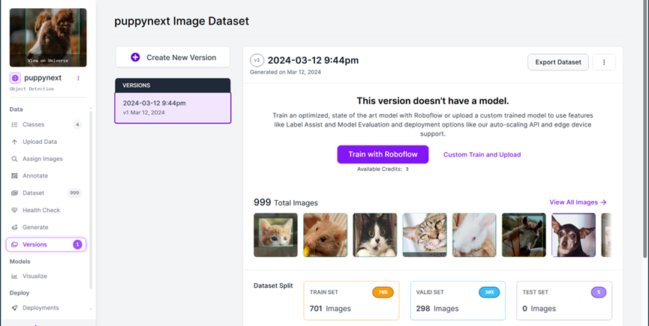Open the Custom Train and Upload link
649x326 pixels.
(x=482, y=154)
